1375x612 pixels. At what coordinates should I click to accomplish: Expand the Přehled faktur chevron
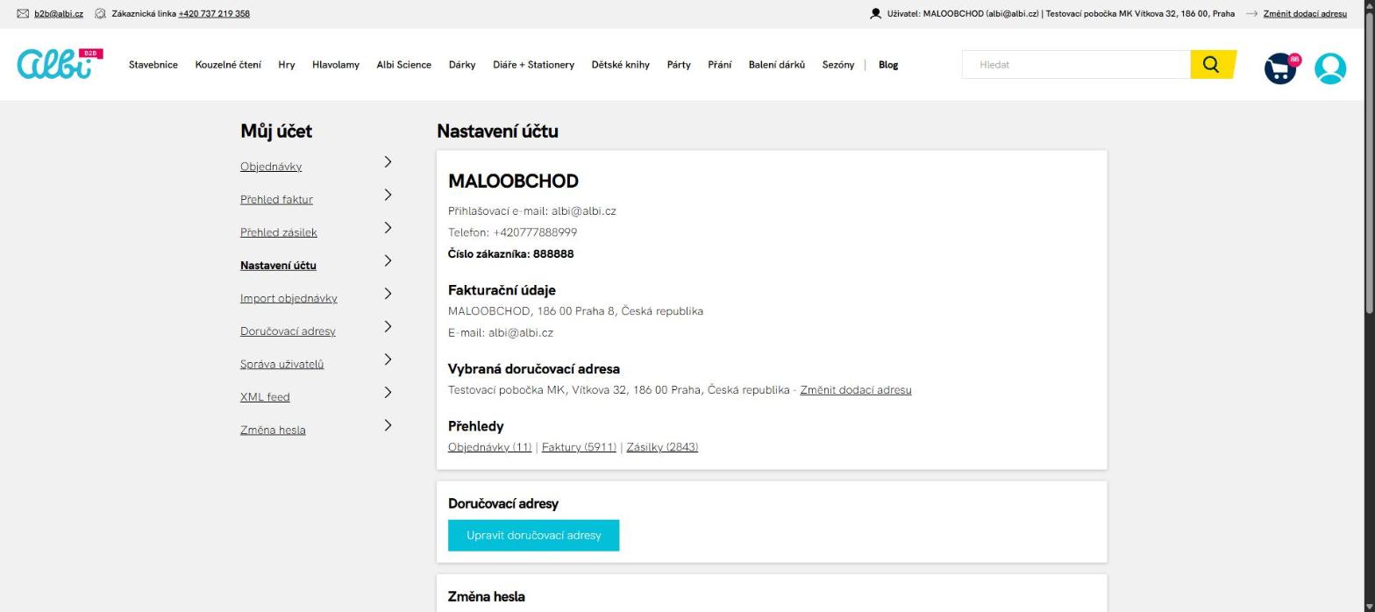coord(388,195)
